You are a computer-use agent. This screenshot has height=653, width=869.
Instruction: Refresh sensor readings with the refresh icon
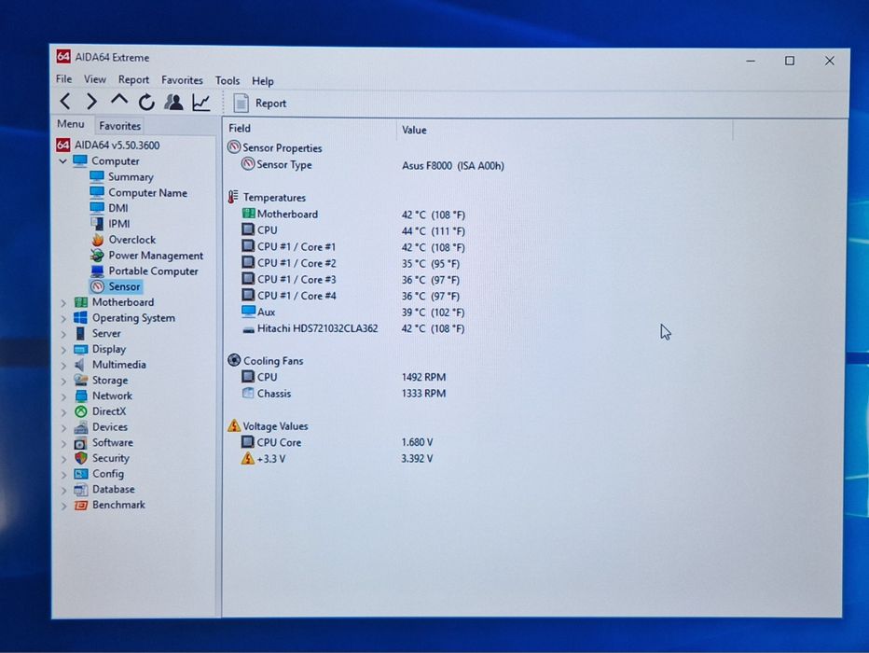tap(146, 102)
